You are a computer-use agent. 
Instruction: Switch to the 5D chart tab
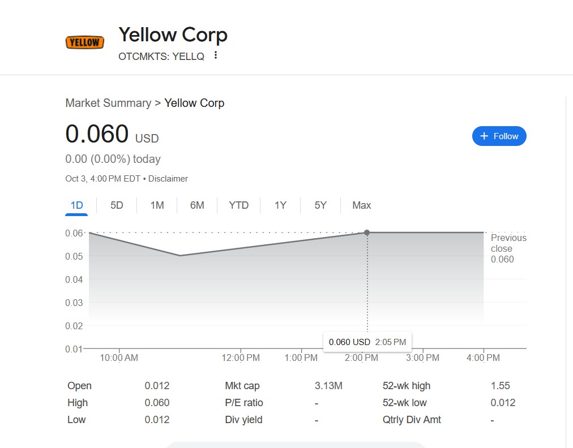[117, 205]
